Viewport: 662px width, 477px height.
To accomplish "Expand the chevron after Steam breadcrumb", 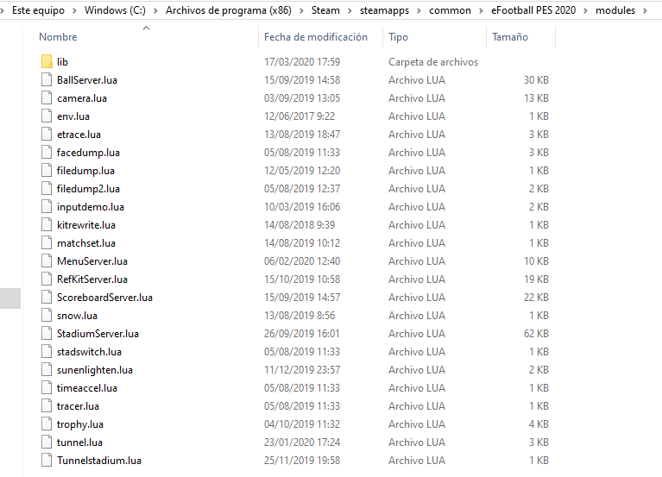I will (350, 10).
